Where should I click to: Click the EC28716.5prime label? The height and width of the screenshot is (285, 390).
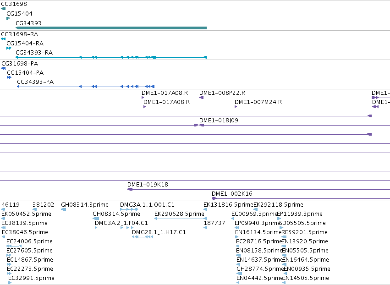tap(259, 241)
